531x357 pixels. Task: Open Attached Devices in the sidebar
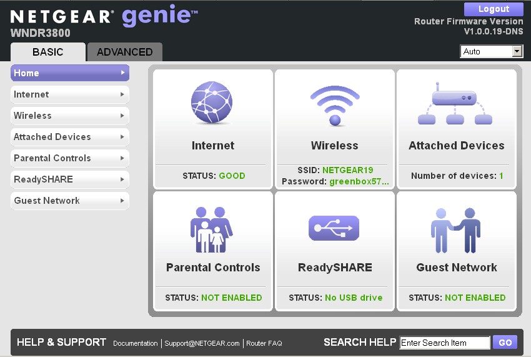pyautogui.click(x=70, y=137)
